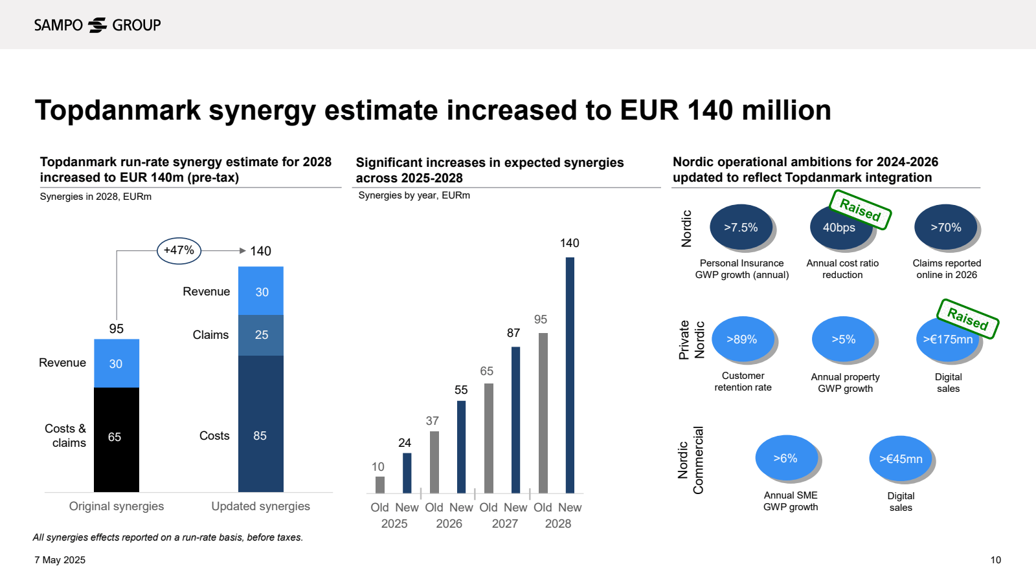Select the updated Revenue 30 segment
This screenshot has width=1036, height=582.
(261, 291)
